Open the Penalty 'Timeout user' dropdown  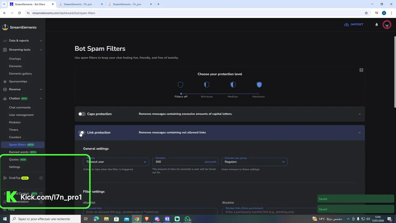tap(116, 162)
